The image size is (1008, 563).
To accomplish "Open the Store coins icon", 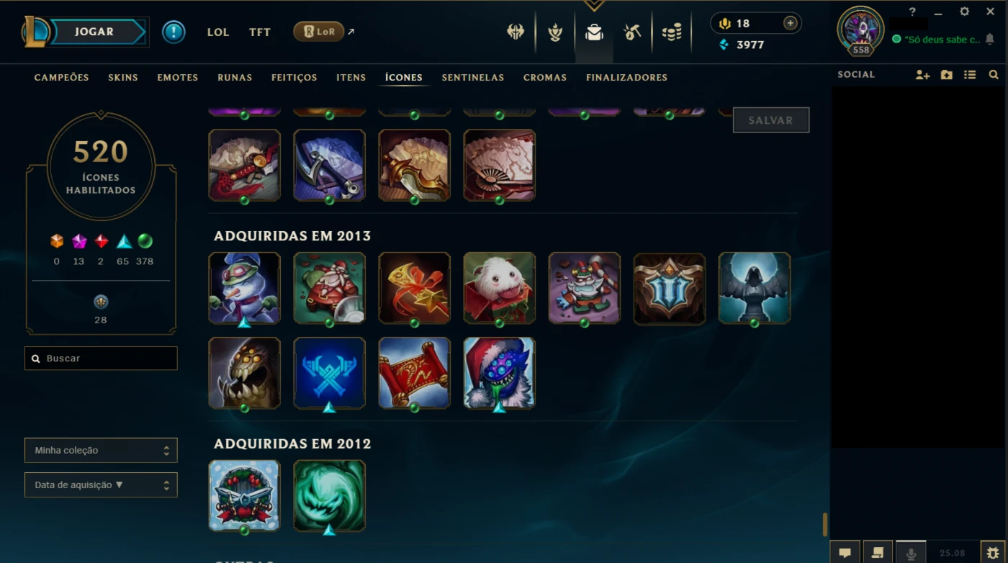I will (x=672, y=32).
